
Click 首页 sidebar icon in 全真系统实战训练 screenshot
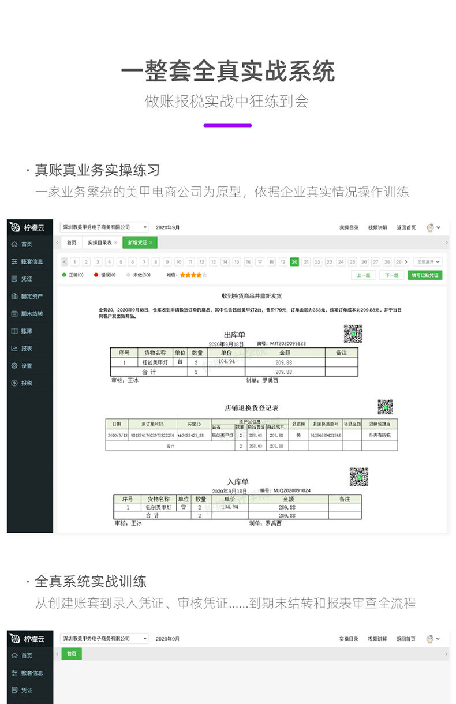[x=14, y=656]
